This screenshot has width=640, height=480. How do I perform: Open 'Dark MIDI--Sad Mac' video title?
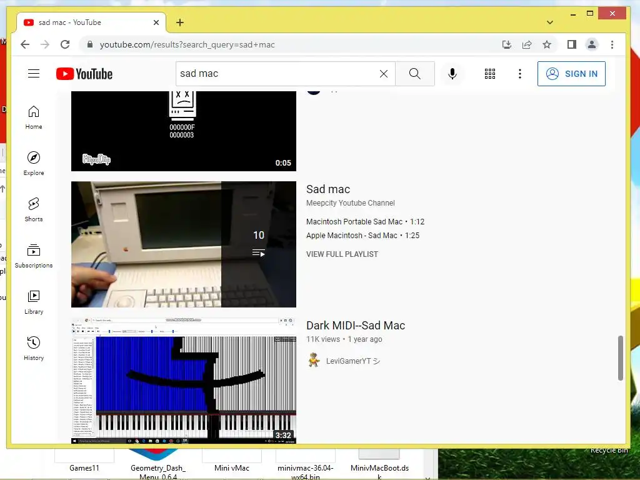[x=356, y=325]
